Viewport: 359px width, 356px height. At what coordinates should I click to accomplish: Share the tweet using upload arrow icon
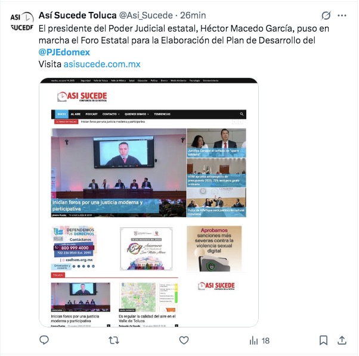[342, 341]
